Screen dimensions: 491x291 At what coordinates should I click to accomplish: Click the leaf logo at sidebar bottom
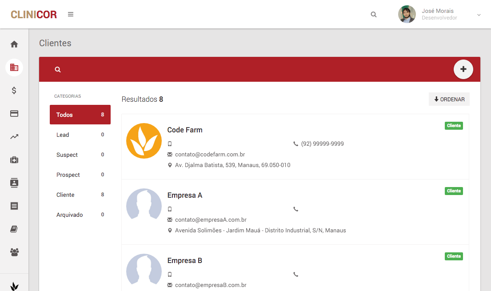click(x=14, y=286)
